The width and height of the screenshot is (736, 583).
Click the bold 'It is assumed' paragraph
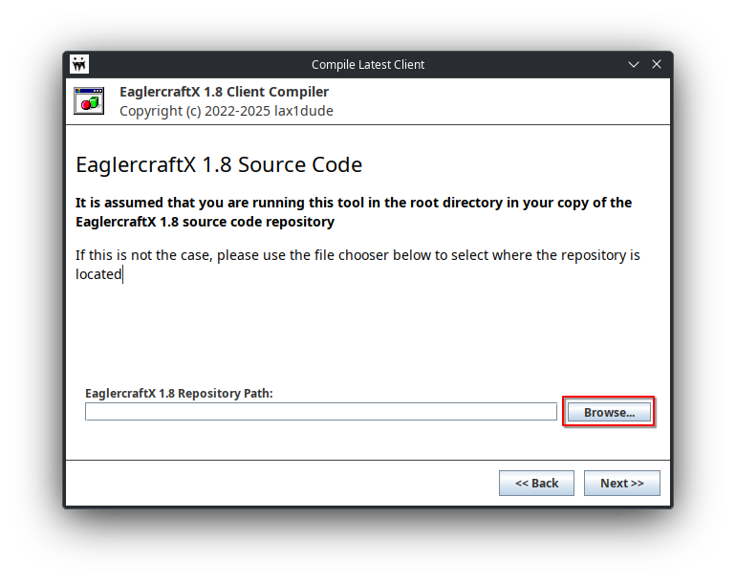pos(354,212)
